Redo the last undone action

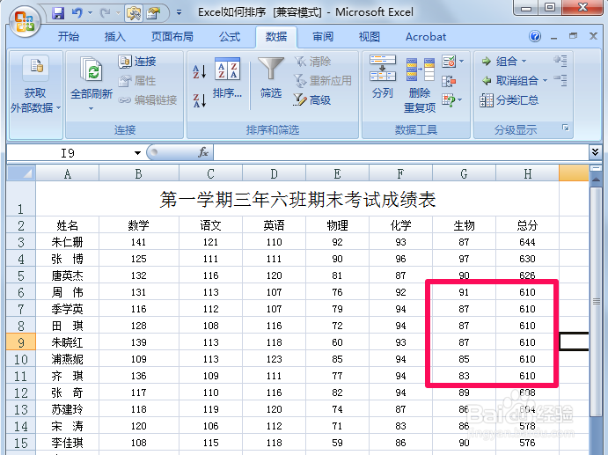tap(105, 13)
